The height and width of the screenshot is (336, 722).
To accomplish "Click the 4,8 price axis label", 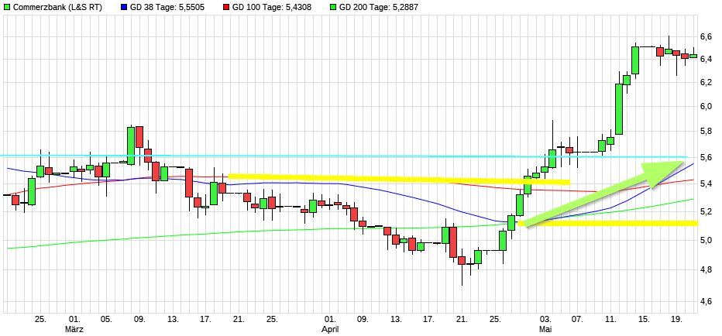I will 707,270.
